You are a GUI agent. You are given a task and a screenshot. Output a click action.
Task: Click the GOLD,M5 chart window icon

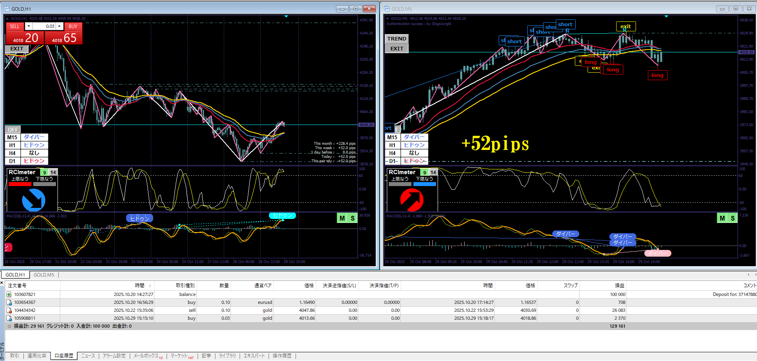pyautogui.click(x=387, y=9)
